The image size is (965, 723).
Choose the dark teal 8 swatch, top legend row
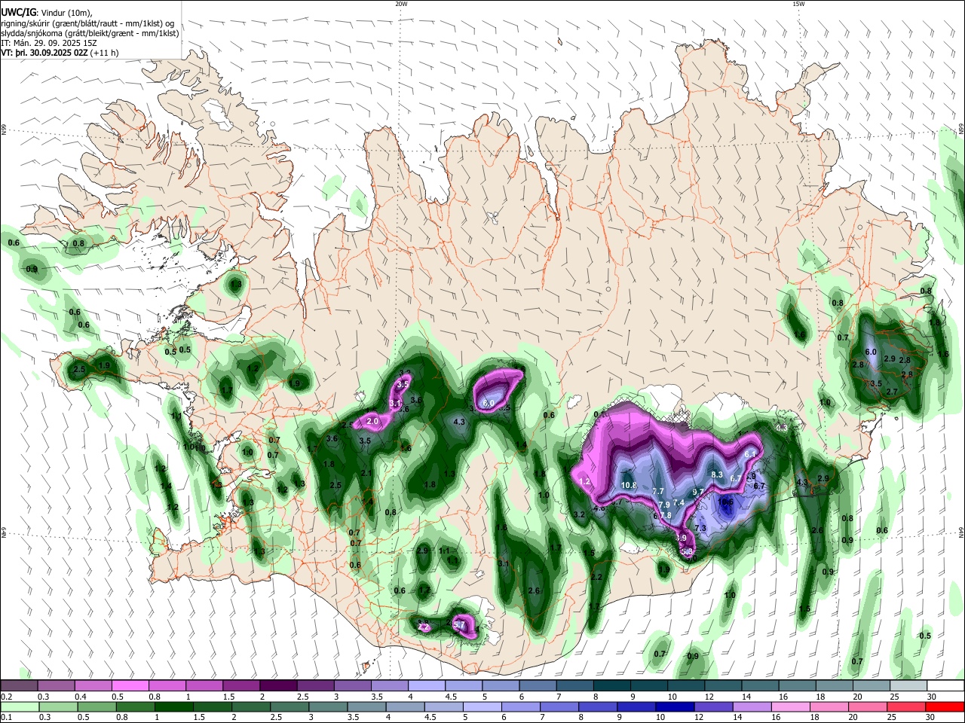[x=612, y=685]
